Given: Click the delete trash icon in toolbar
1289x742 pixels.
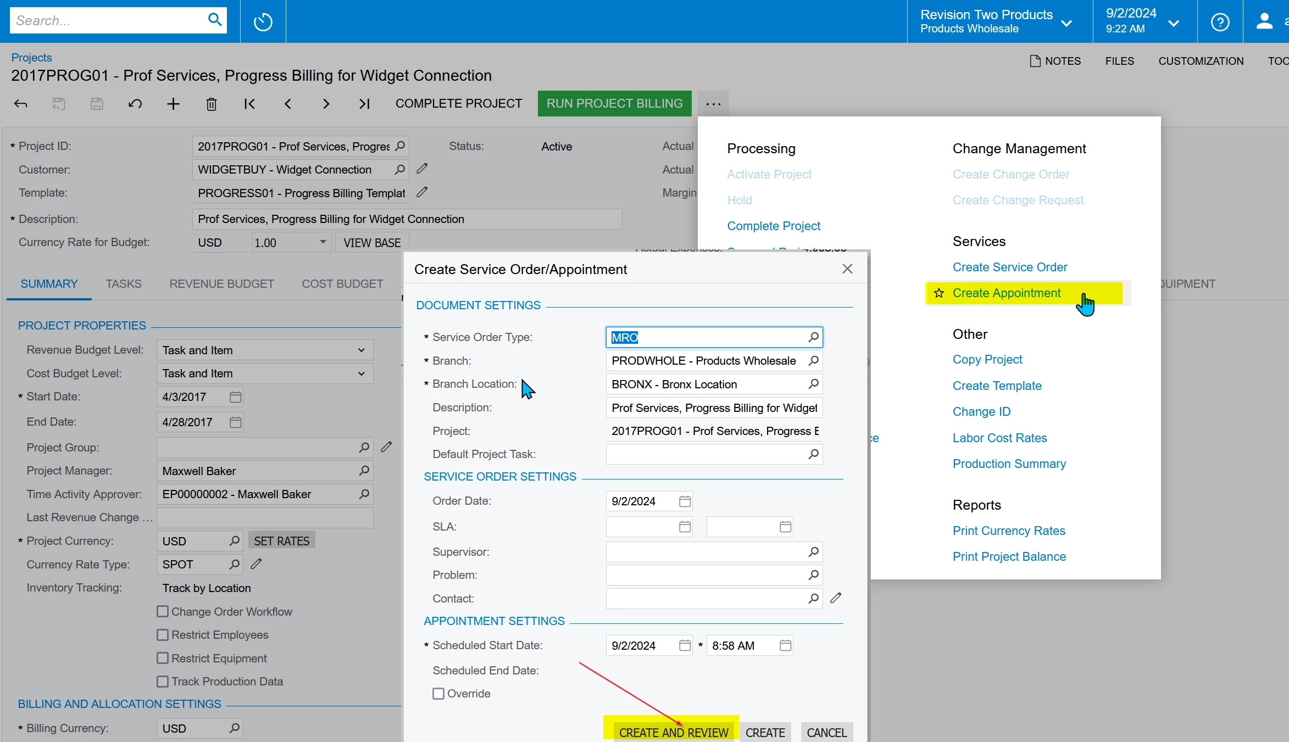Looking at the screenshot, I should click(211, 104).
